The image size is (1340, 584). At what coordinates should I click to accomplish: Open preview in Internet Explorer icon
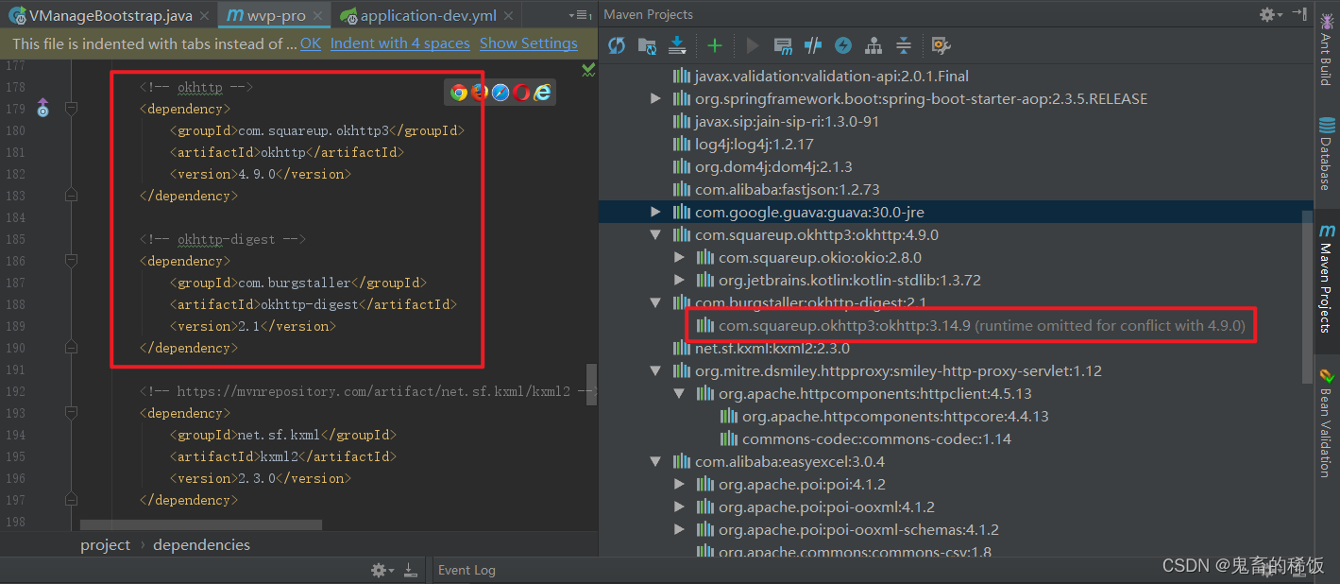[542, 92]
